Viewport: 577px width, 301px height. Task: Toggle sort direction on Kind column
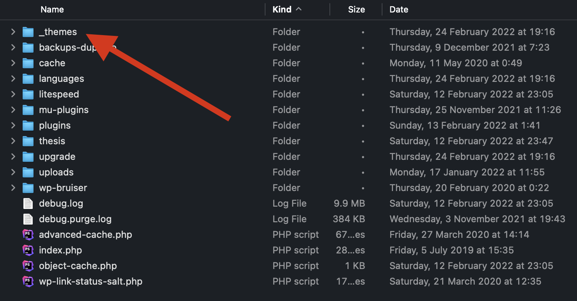tap(287, 10)
